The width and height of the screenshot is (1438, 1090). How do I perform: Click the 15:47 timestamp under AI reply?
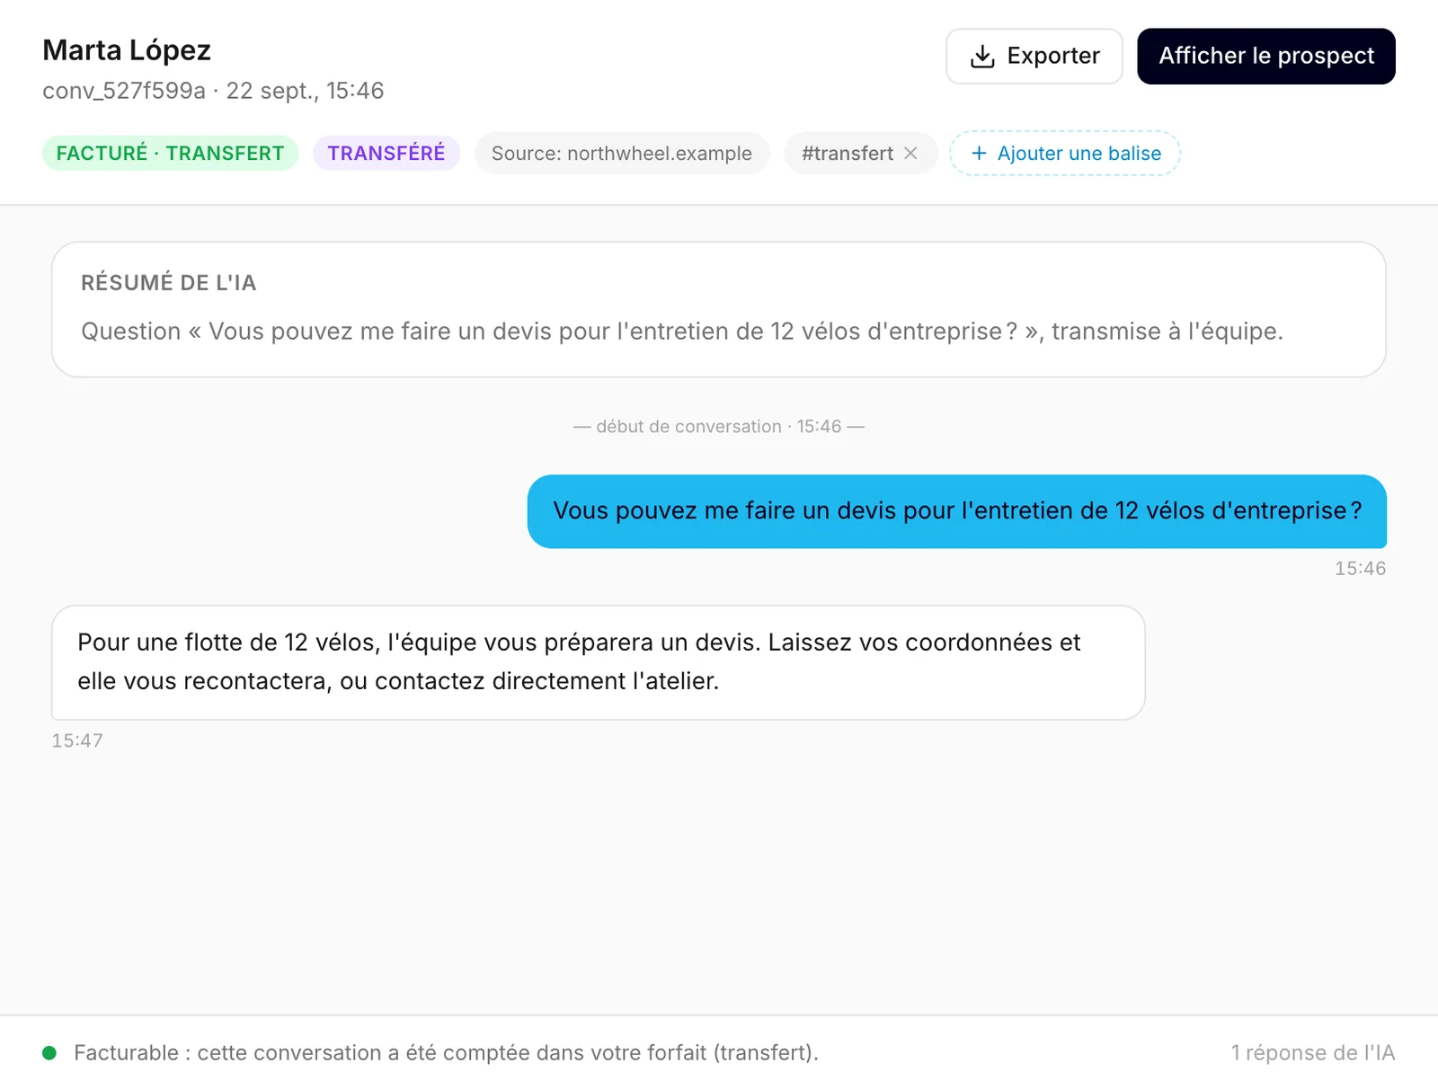coord(77,740)
